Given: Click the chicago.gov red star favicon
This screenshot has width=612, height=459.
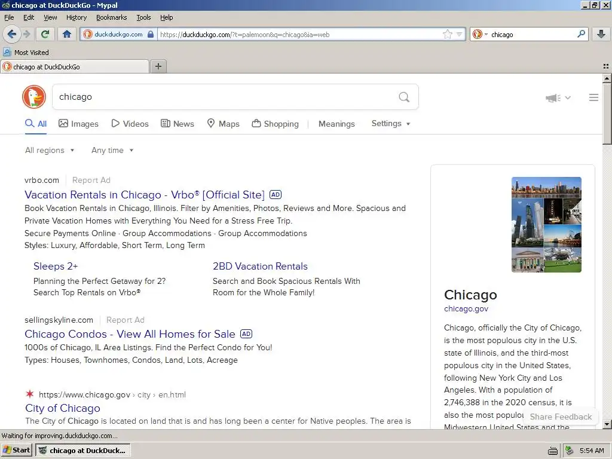Looking at the screenshot, I should [x=30, y=394].
